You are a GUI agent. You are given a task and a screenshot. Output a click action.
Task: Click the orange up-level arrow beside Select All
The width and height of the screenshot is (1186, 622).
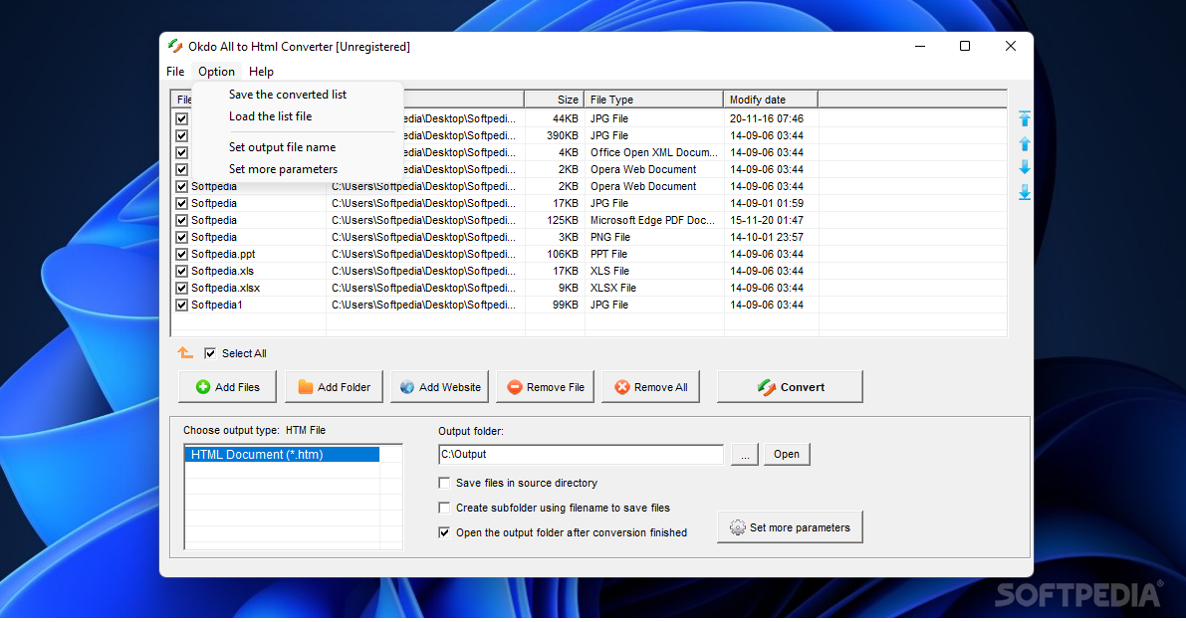click(x=185, y=353)
